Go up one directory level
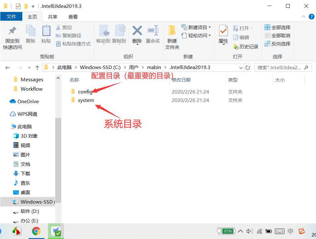Screen dimensions: 316x239 pos(37,68)
